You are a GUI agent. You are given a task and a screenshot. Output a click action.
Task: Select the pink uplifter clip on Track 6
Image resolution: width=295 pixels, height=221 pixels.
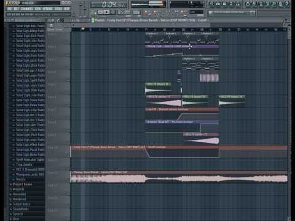tap(163, 101)
